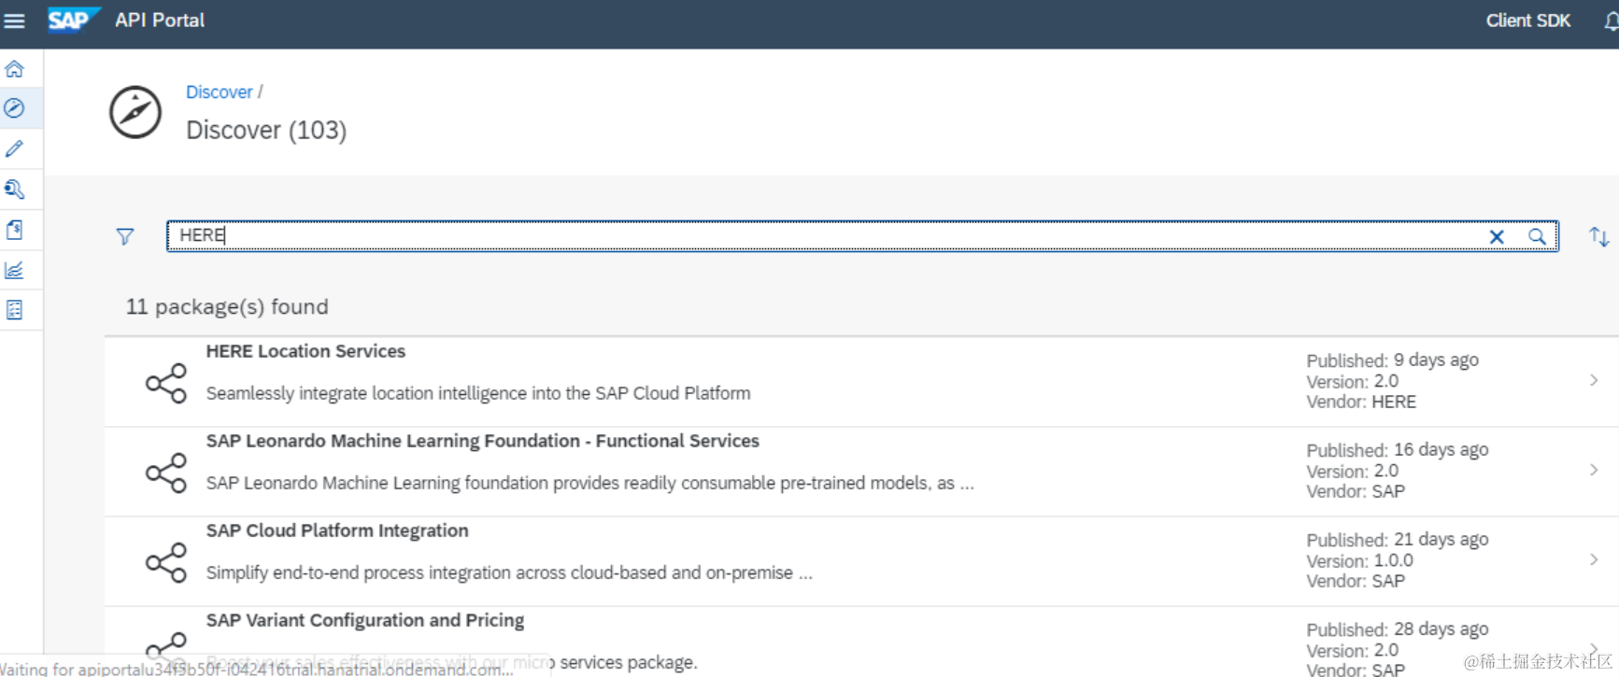
Task: Click 'Version: 1.0.0' text
Action: pos(1359,561)
